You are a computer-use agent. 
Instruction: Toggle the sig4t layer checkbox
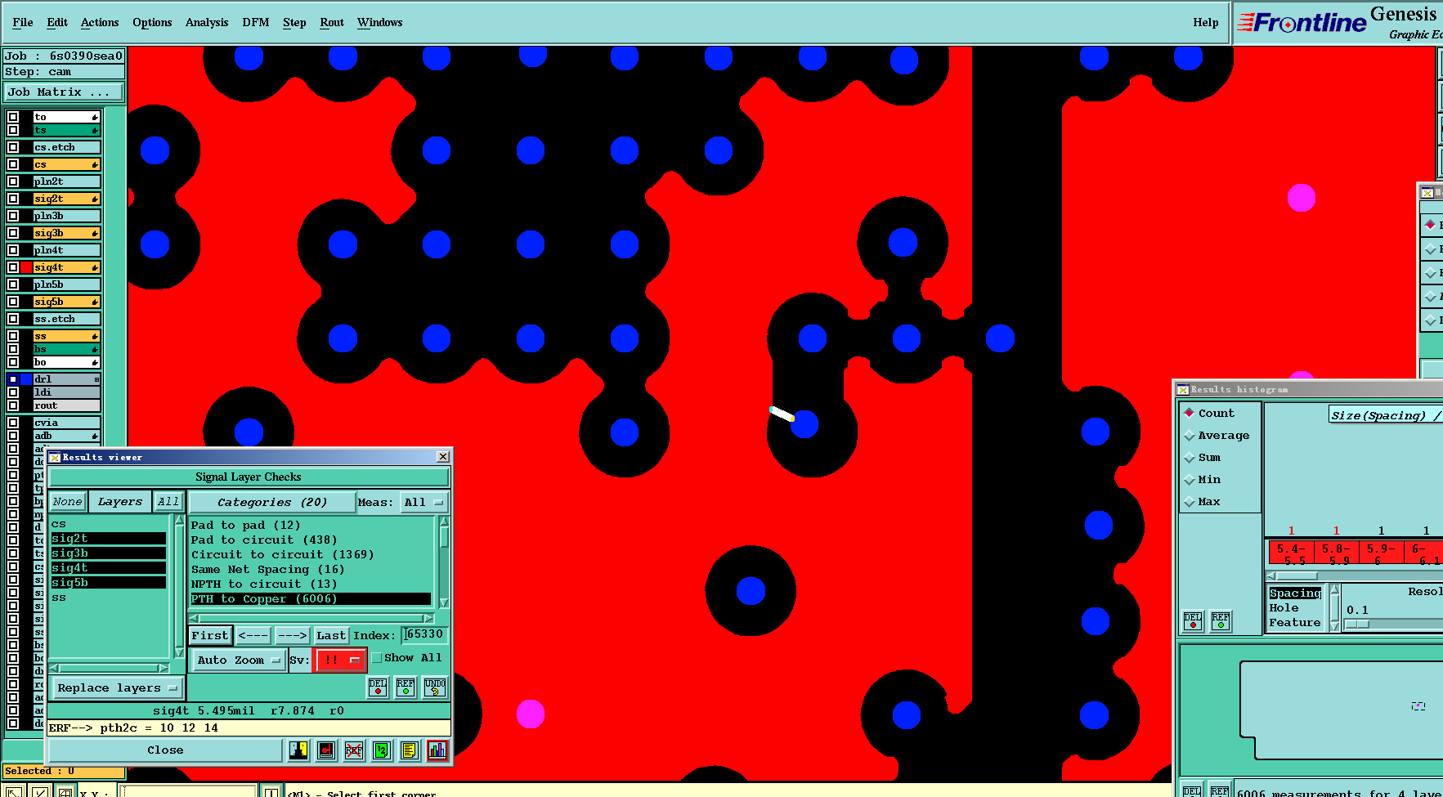pyautogui.click(x=13, y=267)
